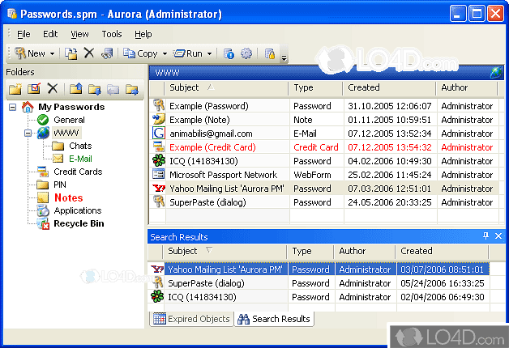Click the move folder right icon
This screenshot has width=509, height=348.
pyautogui.click(x=132, y=89)
